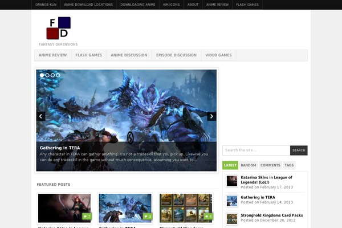Select the first slider dot

42,75
